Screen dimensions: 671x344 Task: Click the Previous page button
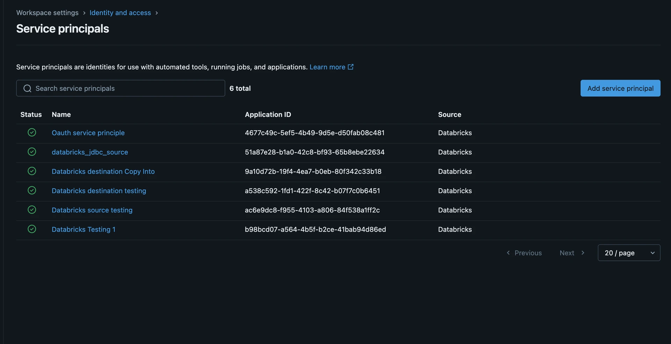coord(524,252)
